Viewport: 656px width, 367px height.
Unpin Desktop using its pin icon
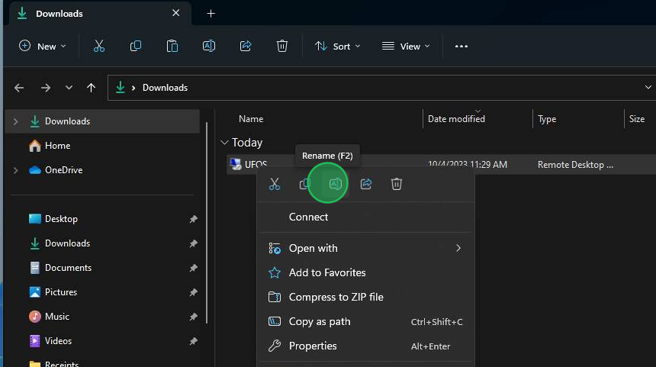[193, 219]
